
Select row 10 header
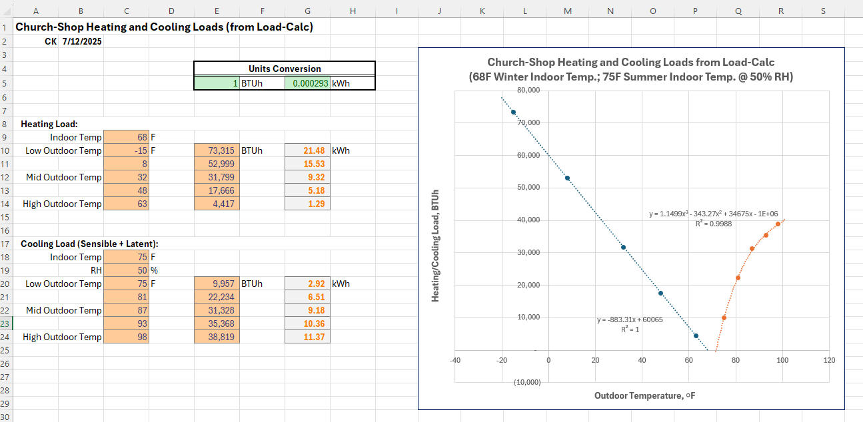pyautogui.click(x=5, y=150)
